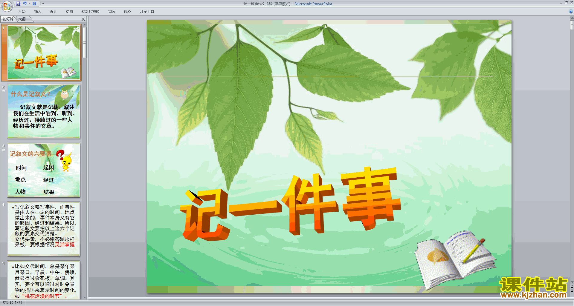Select slide 5 thumbnail about 比如交代时间

44,280
